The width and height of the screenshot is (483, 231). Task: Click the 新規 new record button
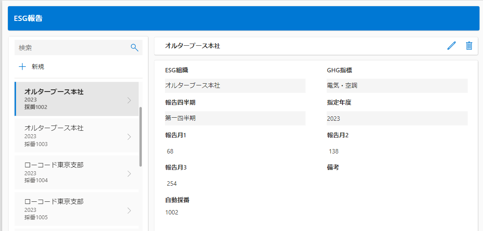coord(32,67)
